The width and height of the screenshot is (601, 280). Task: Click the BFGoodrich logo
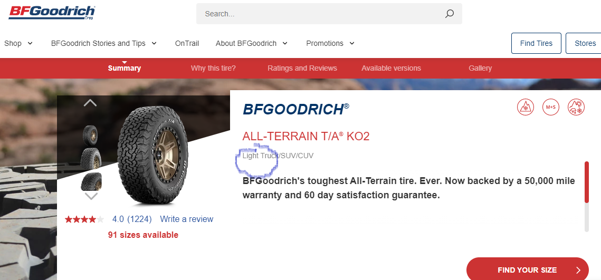coord(52,13)
